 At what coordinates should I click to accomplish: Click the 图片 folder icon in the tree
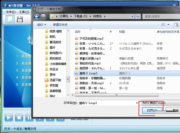[46, 48]
